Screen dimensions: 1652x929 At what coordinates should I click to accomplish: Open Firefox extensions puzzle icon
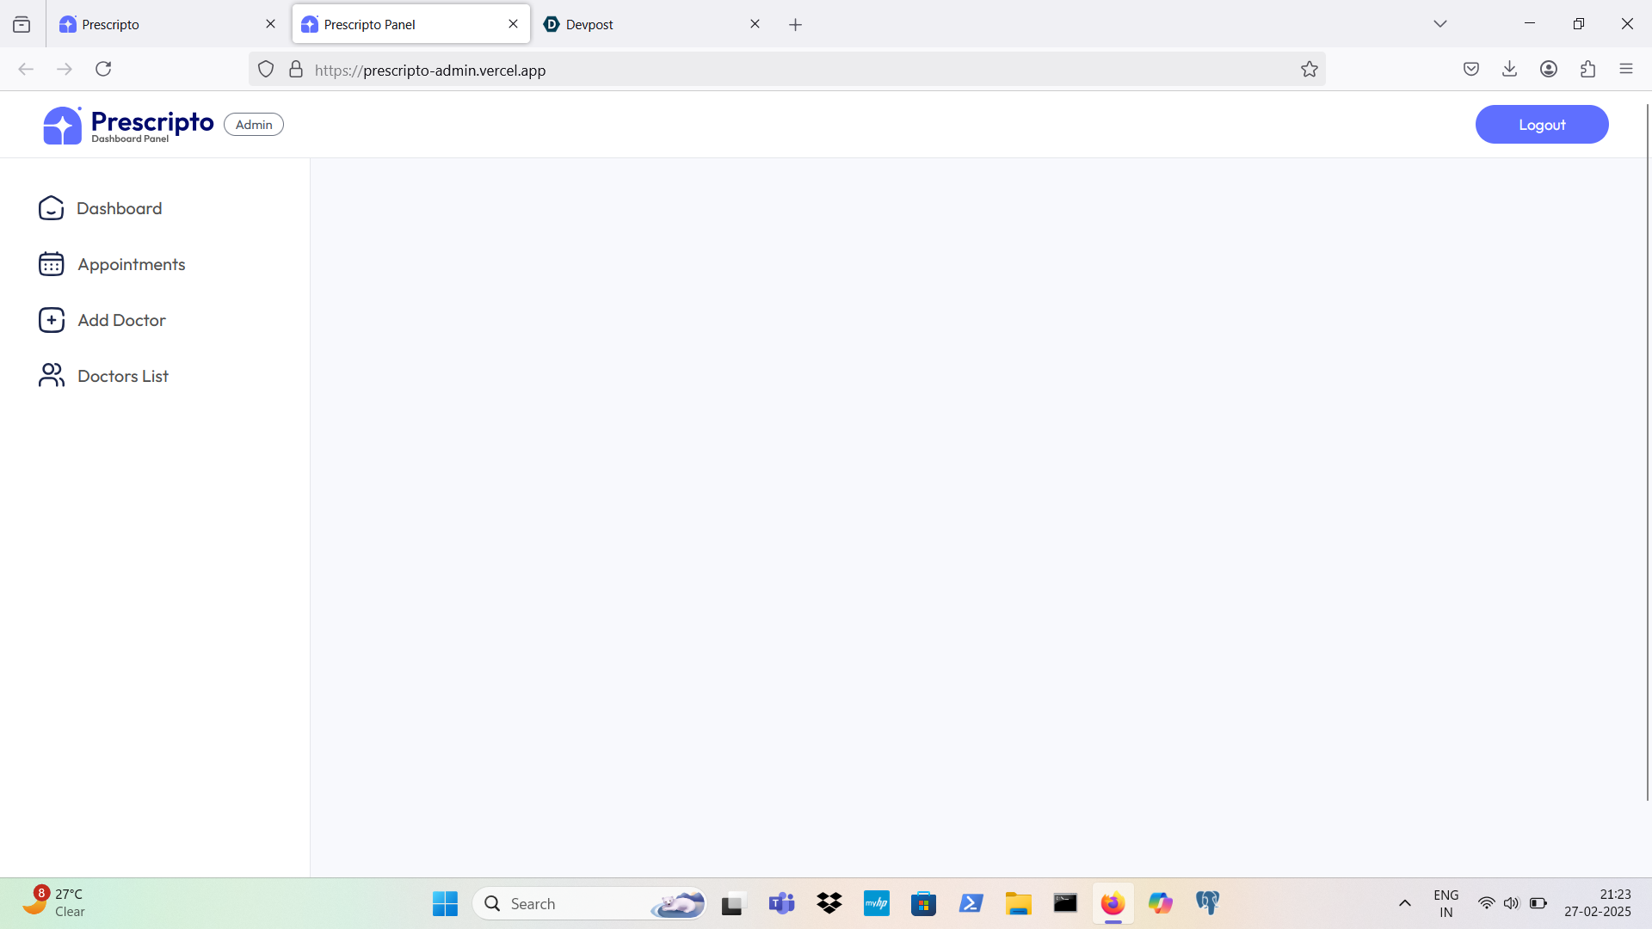[1587, 70]
